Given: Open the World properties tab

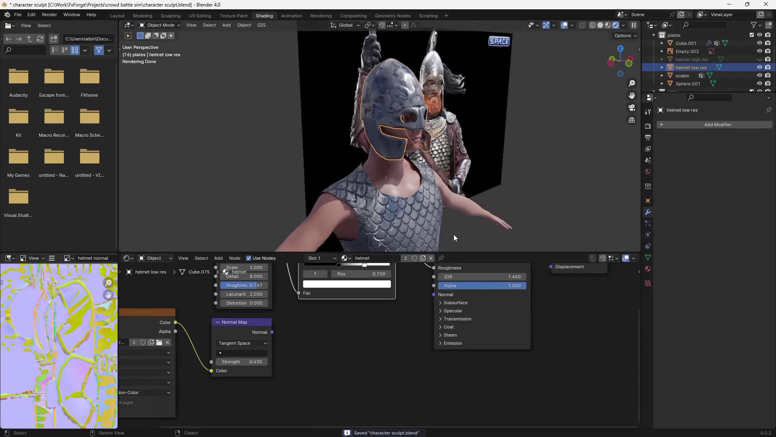Looking at the screenshot, I should tap(648, 172).
